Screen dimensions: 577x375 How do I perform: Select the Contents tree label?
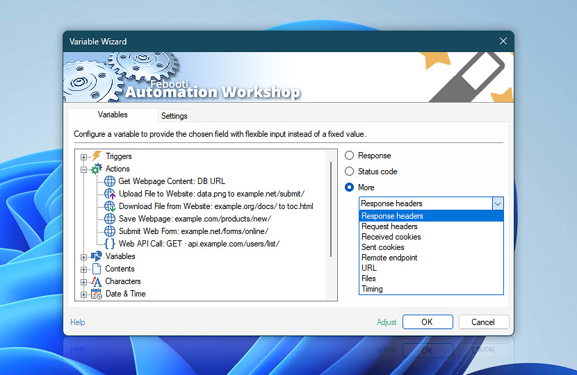[120, 269]
